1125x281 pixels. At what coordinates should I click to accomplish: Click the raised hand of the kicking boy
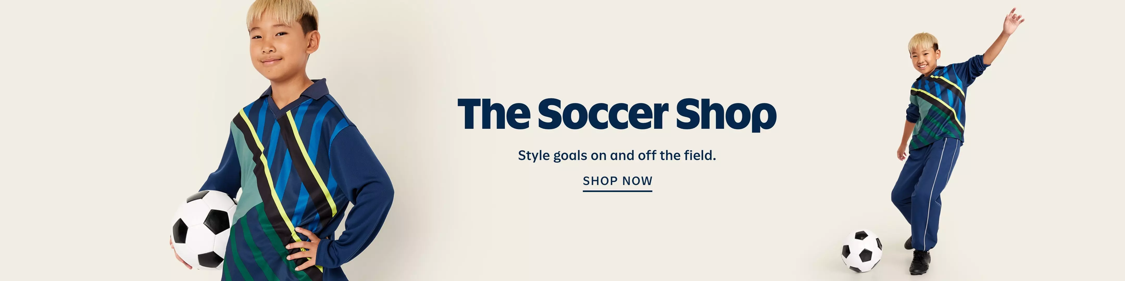pyautogui.click(x=1015, y=20)
